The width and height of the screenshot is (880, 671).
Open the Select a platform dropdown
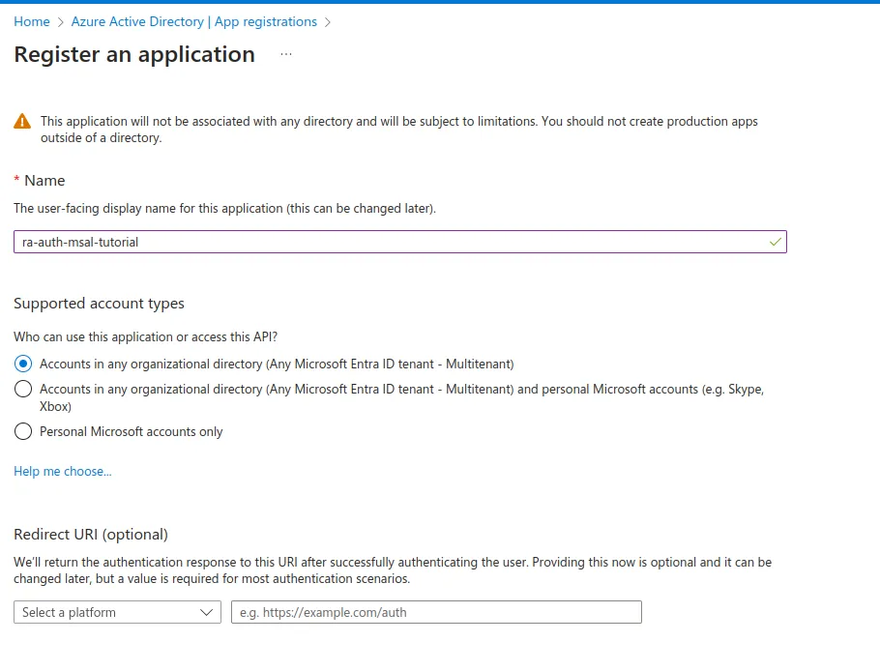pos(117,612)
